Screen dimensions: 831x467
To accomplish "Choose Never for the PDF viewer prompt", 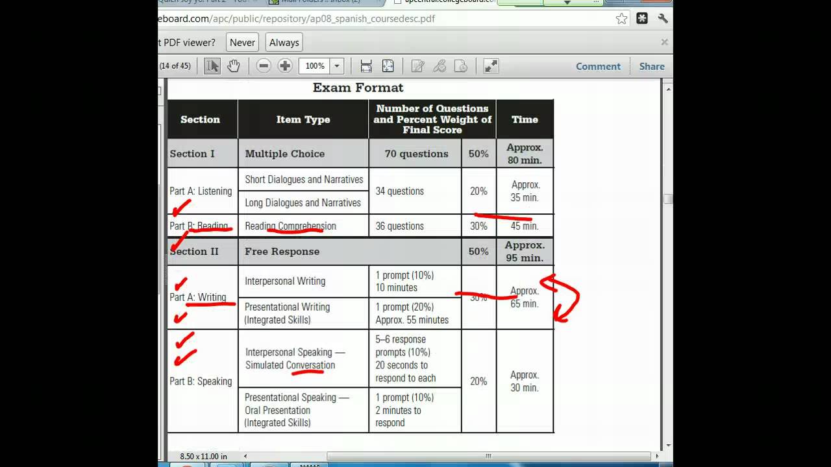I will (242, 42).
